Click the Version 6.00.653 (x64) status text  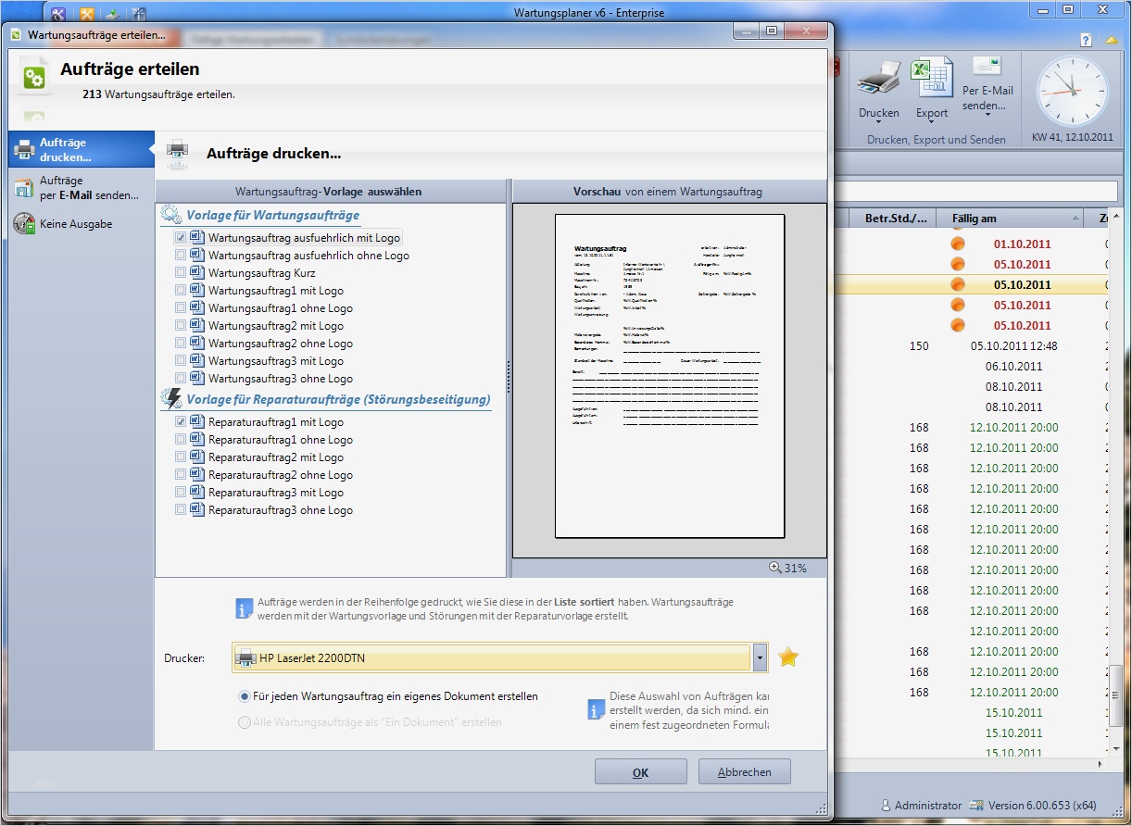coord(1041,806)
